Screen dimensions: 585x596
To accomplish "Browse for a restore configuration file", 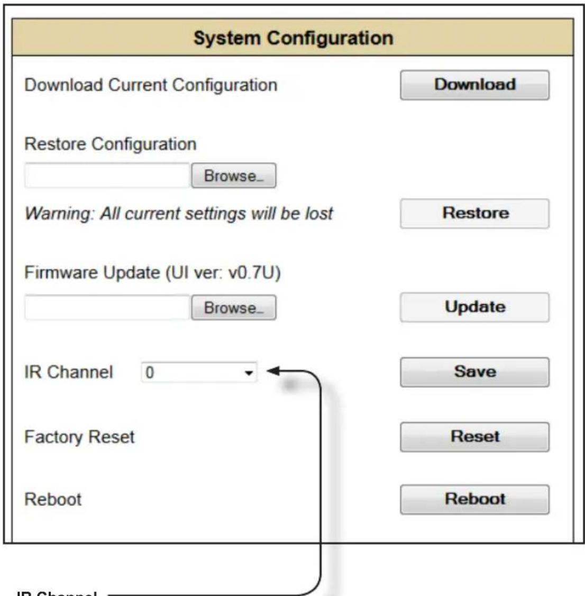I will point(234,176).
